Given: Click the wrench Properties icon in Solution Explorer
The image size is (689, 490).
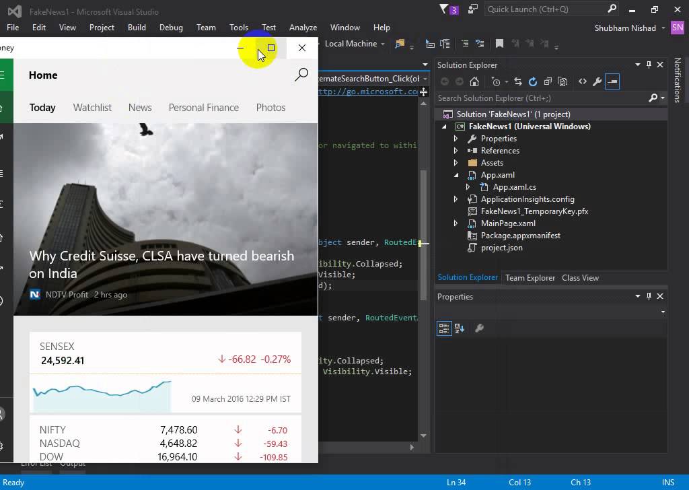Looking at the screenshot, I should tap(597, 81).
